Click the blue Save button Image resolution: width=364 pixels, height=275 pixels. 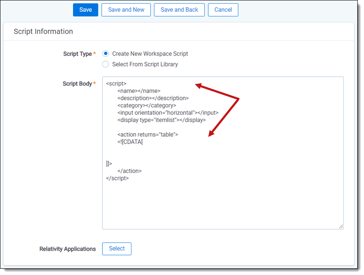coord(85,10)
